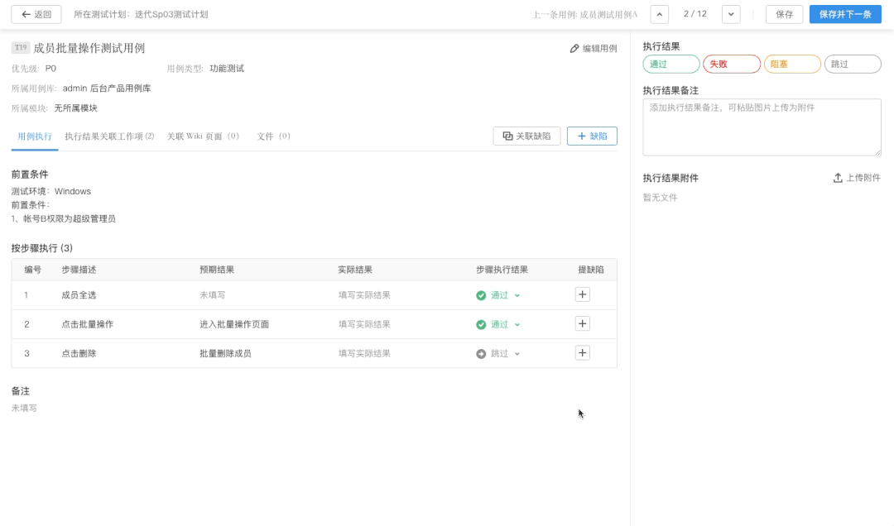Screen dimensions: 894x526
Task: Click step description 点击批量操作
Action: point(87,324)
